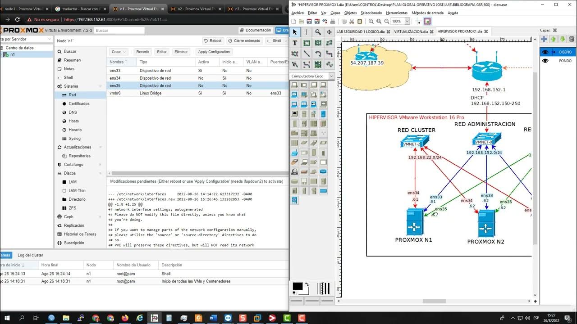577x324 pixels.
Task: Open Certificados in the Sistema menu
Action: tap(79, 103)
